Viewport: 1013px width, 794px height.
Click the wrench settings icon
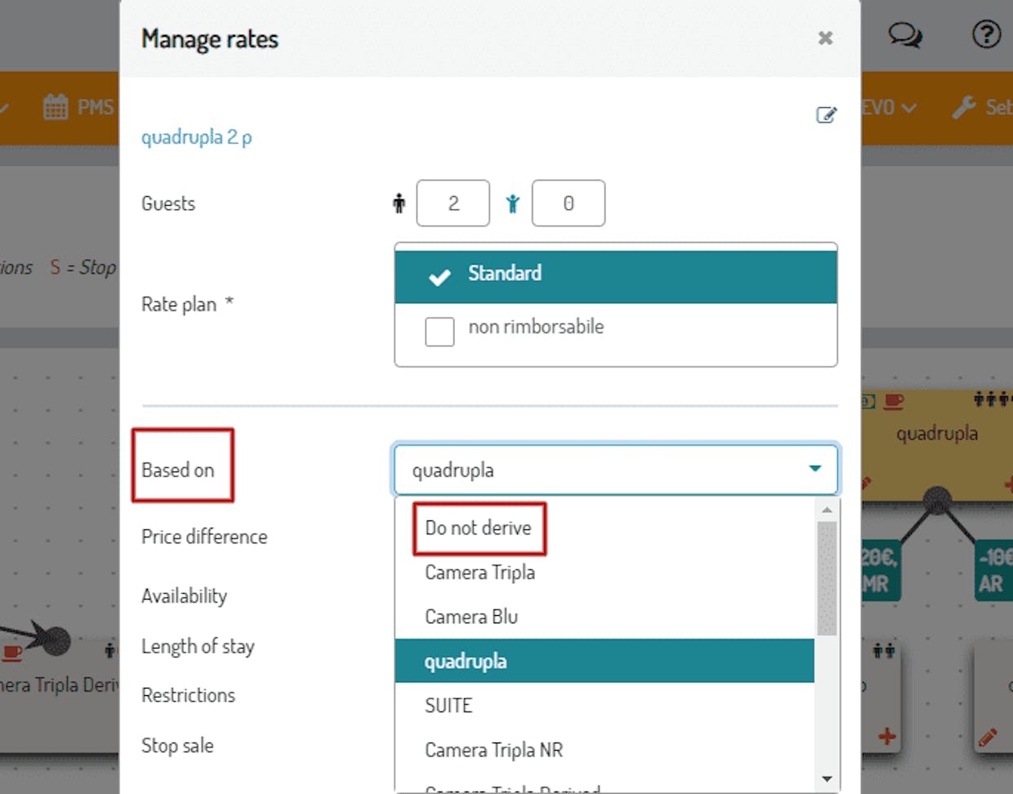click(x=964, y=107)
